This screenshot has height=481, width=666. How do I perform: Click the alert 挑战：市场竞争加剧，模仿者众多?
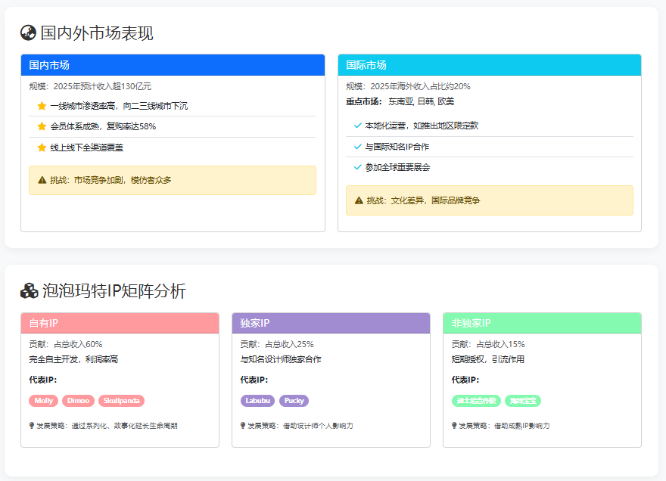173,181
